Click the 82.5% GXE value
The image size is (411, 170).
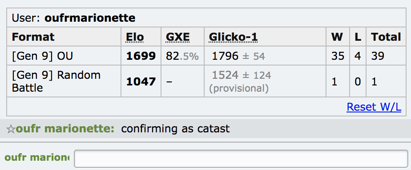click(x=182, y=56)
